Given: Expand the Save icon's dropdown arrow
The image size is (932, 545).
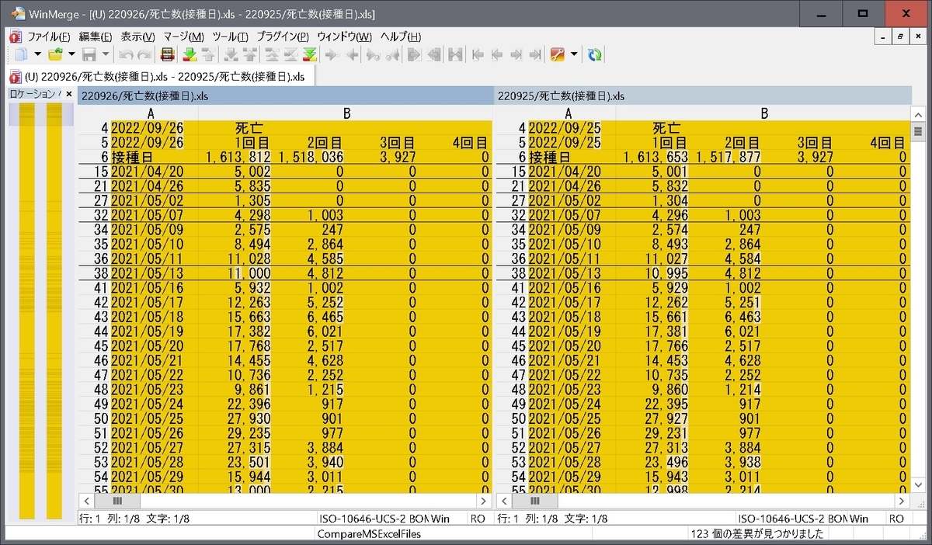Looking at the screenshot, I should pyautogui.click(x=106, y=54).
